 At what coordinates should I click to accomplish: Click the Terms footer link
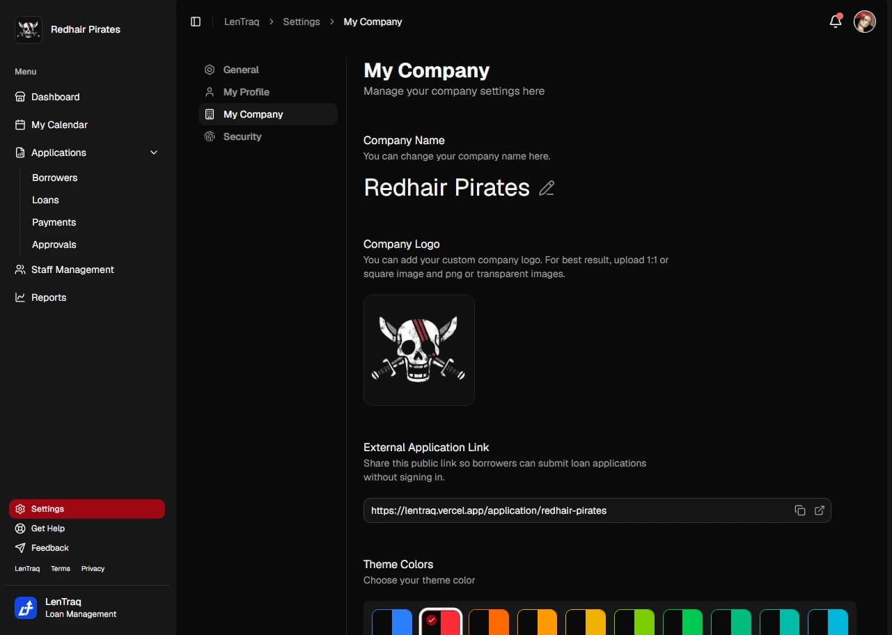61,568
